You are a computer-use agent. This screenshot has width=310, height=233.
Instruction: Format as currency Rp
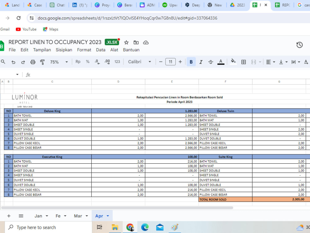(78, 62)
